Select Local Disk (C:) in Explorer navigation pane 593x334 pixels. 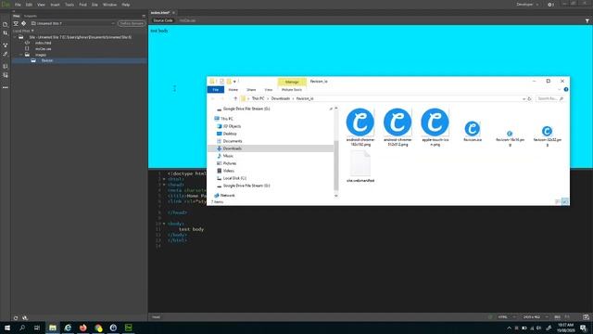tap(234, 178)
